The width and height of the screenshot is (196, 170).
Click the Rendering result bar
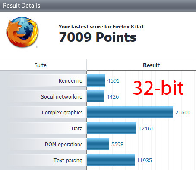(x=96, y=80)
